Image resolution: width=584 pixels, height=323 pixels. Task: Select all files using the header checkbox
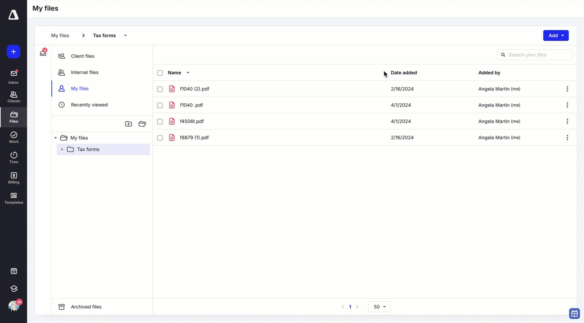[x=160, y=73]
